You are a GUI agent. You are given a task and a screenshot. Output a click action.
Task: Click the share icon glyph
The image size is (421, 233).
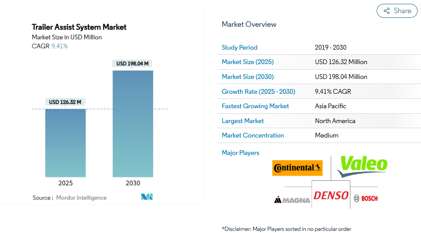coord(387,11)
